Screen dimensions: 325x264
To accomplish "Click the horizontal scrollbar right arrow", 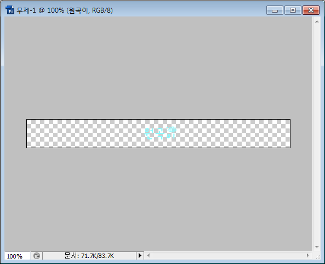I will click(x=307, y=255).
